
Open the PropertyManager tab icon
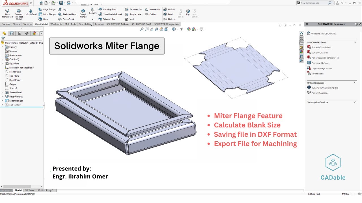[x=12, y=33]
